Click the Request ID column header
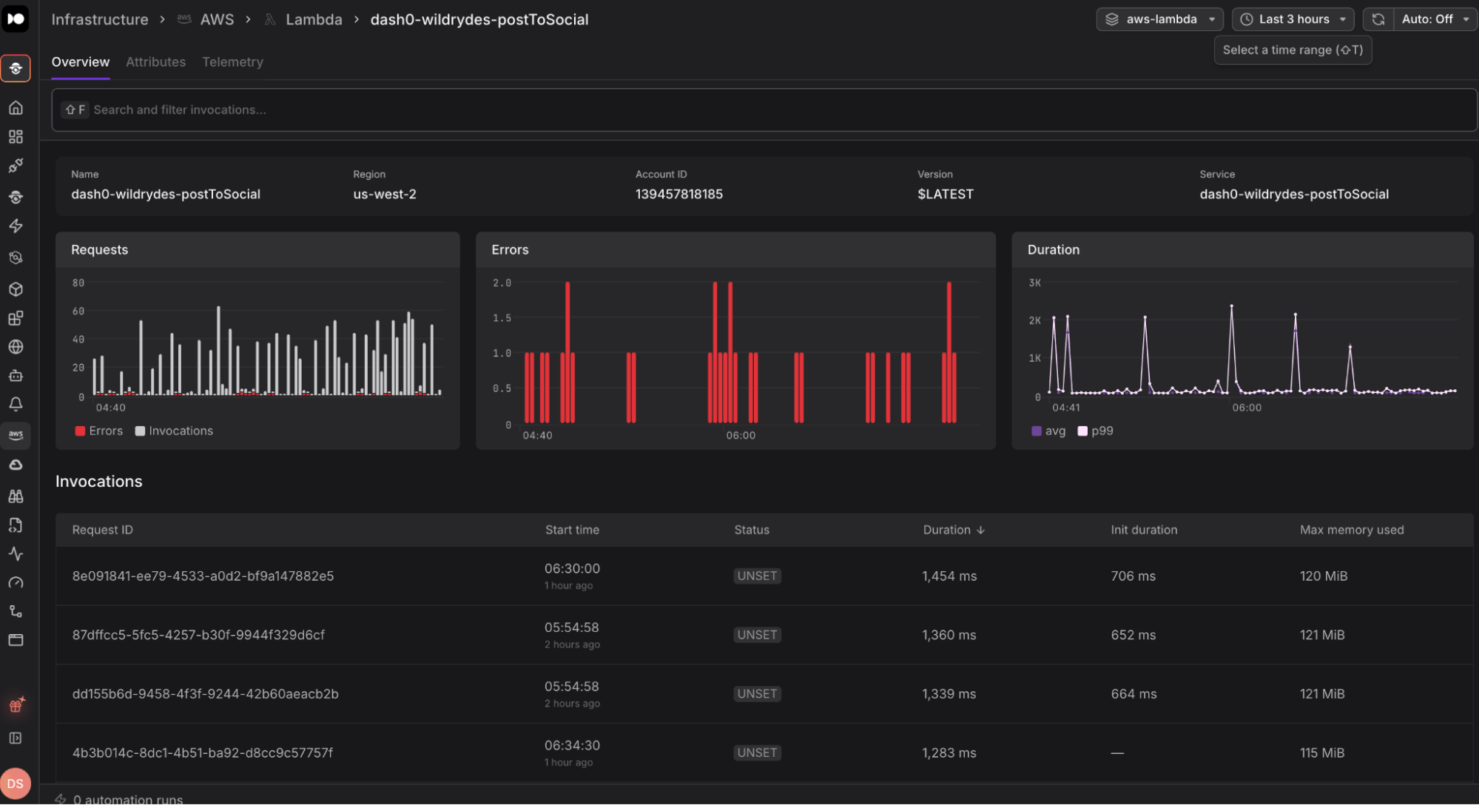The height and width of the screenshot is (805, 1479). [x=103, y=530]
